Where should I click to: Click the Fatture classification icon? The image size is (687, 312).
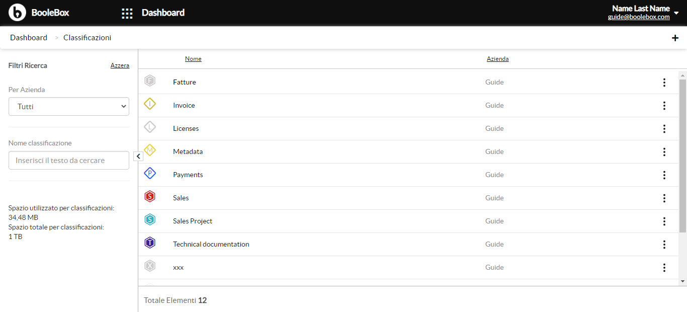149,81
